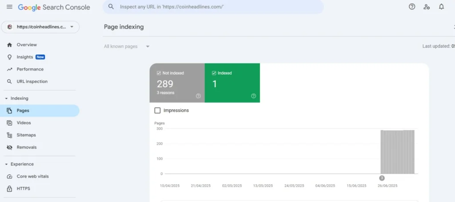Click the HTTPS padlock icon
455x202 pixels.
pyautogui.click(x=10, y=189)
